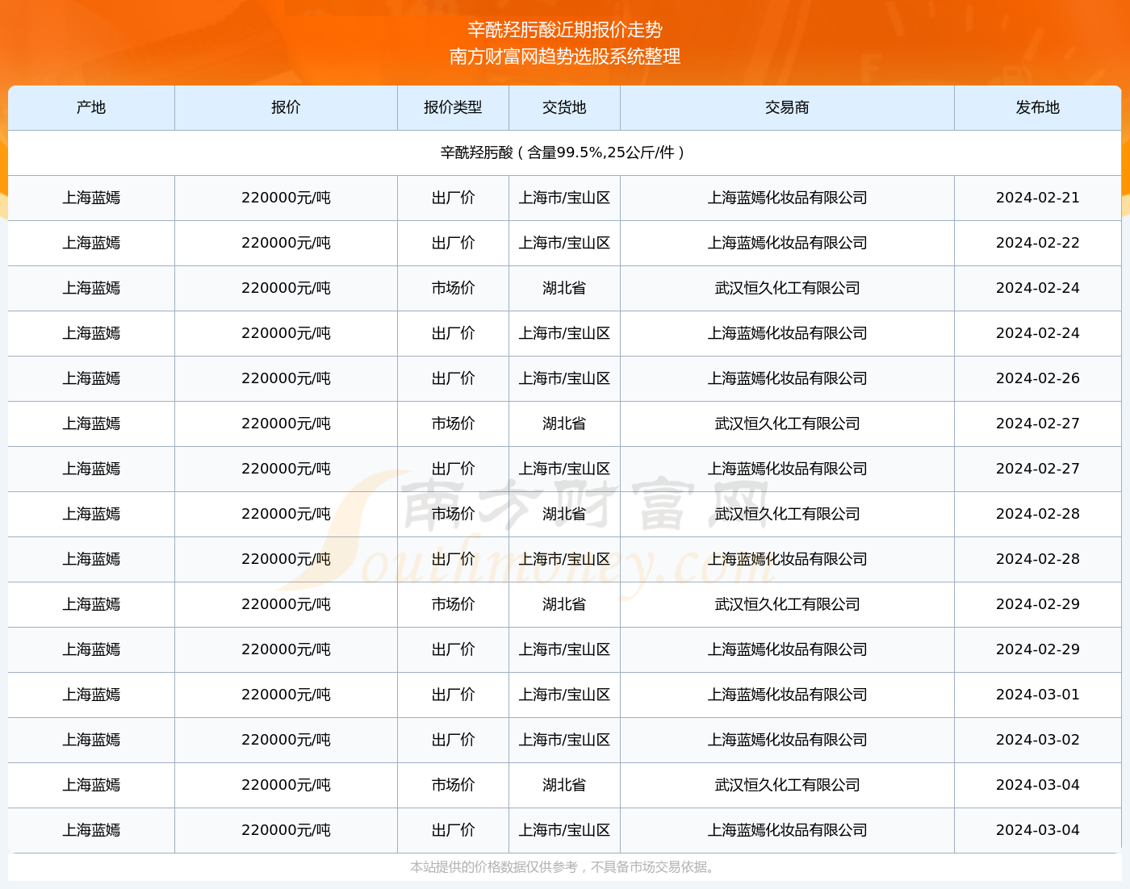Select 市场价 in the 2024-02-28 row

pyautogui.click(x=453, y=514)
